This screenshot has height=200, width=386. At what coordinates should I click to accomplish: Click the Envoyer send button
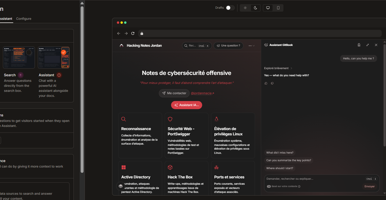click(x=370, y=186)
